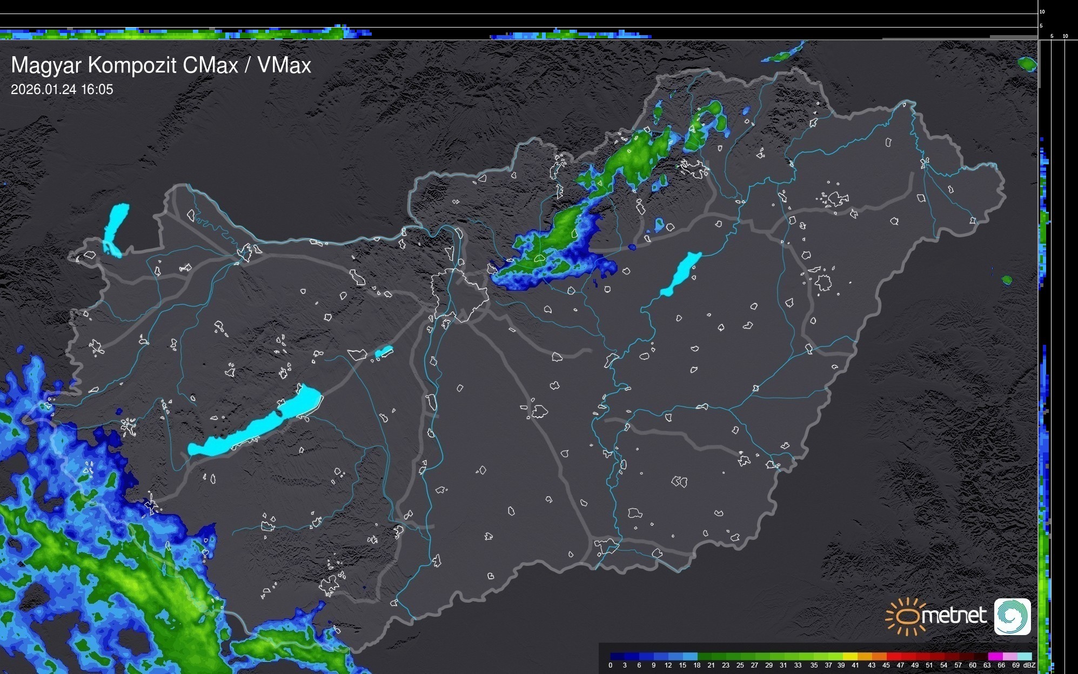Click the 2026.01.24 16:05 timestamp

(x=62, y=90)
